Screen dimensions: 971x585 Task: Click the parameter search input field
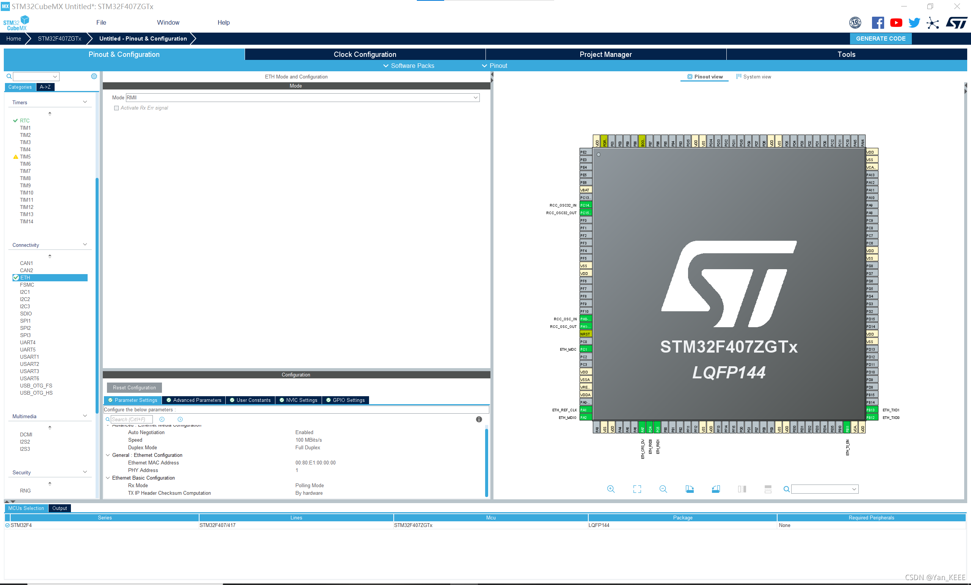coord(131,419)
